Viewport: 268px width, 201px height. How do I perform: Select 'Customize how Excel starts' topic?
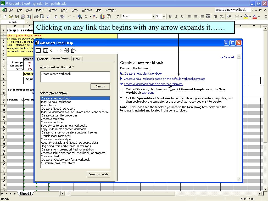coord(58,163)
